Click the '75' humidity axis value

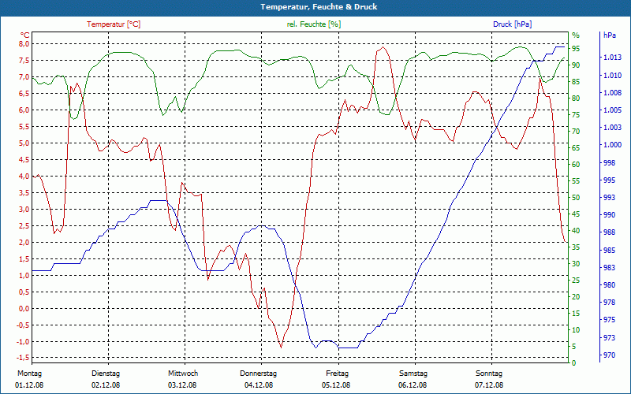576,114
